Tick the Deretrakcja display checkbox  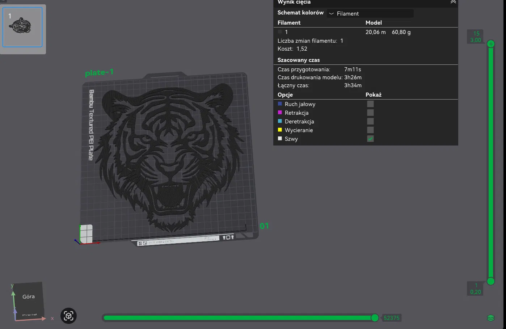(370, 121)
